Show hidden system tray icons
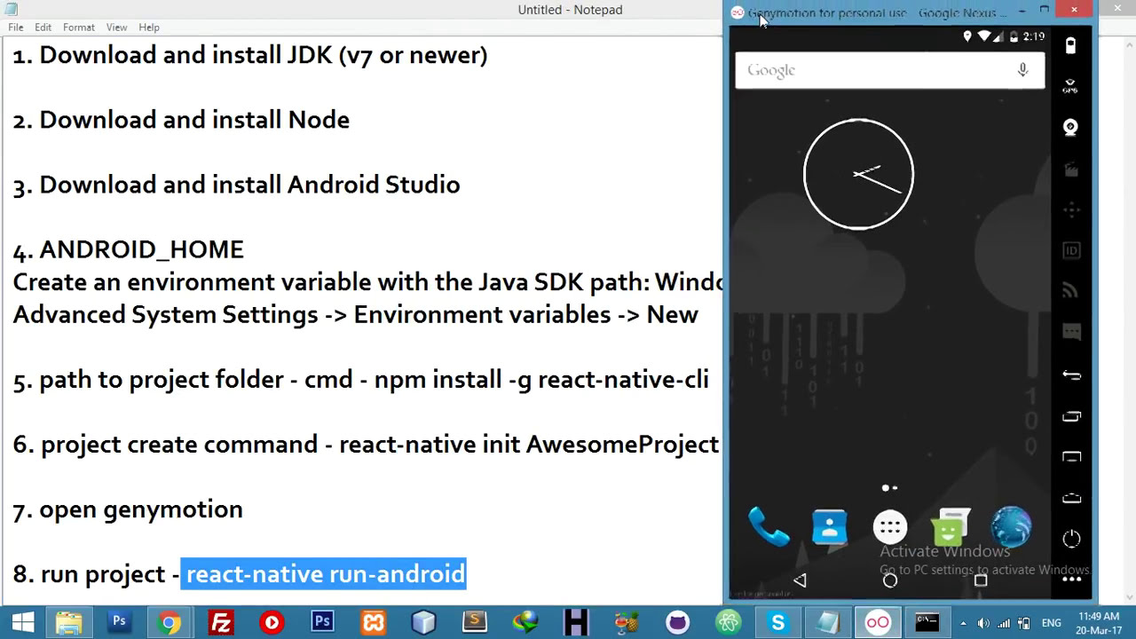 [964, 623]
